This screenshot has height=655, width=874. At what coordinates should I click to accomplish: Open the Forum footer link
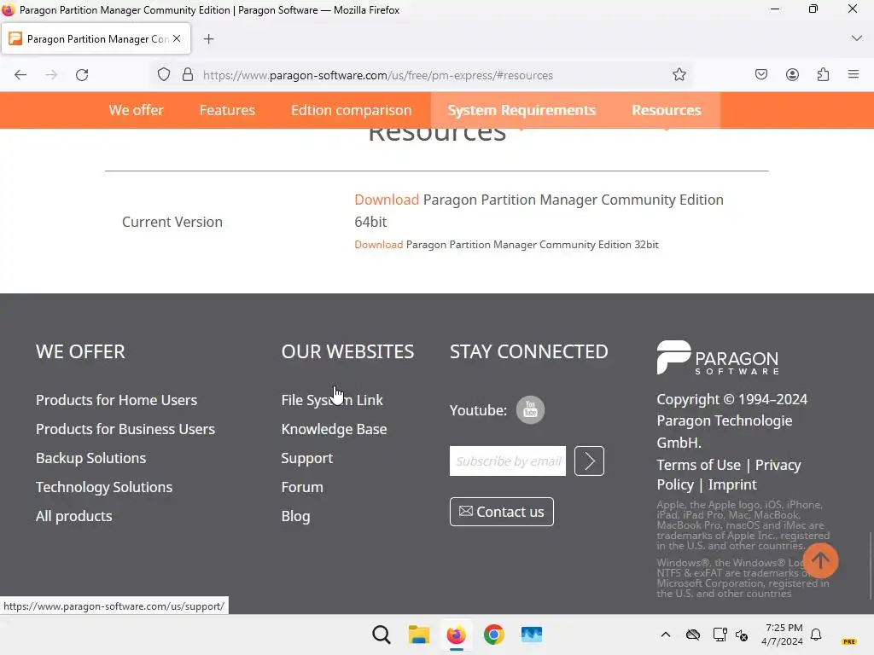click(302, 487)
